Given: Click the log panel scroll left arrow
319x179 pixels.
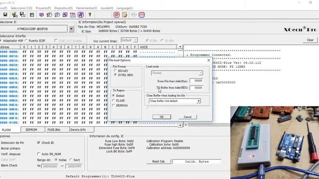Looking at the screenshot, I should [x=186, y=125].
